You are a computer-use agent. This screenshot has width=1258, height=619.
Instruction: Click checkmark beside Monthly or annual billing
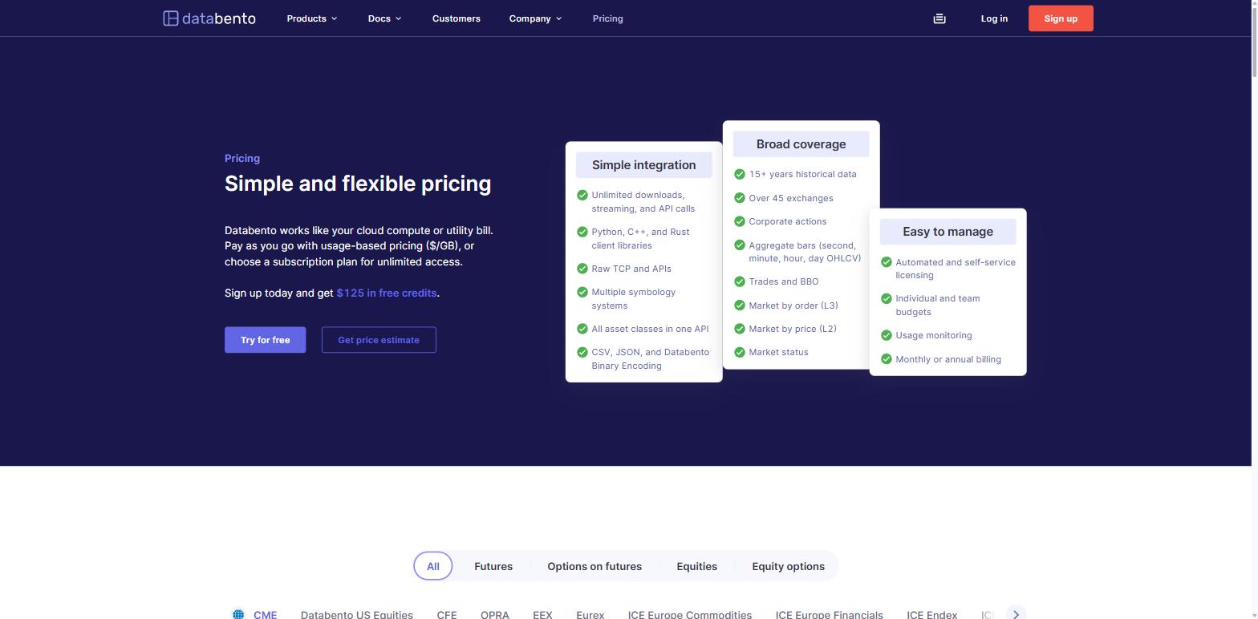point(887,359)
